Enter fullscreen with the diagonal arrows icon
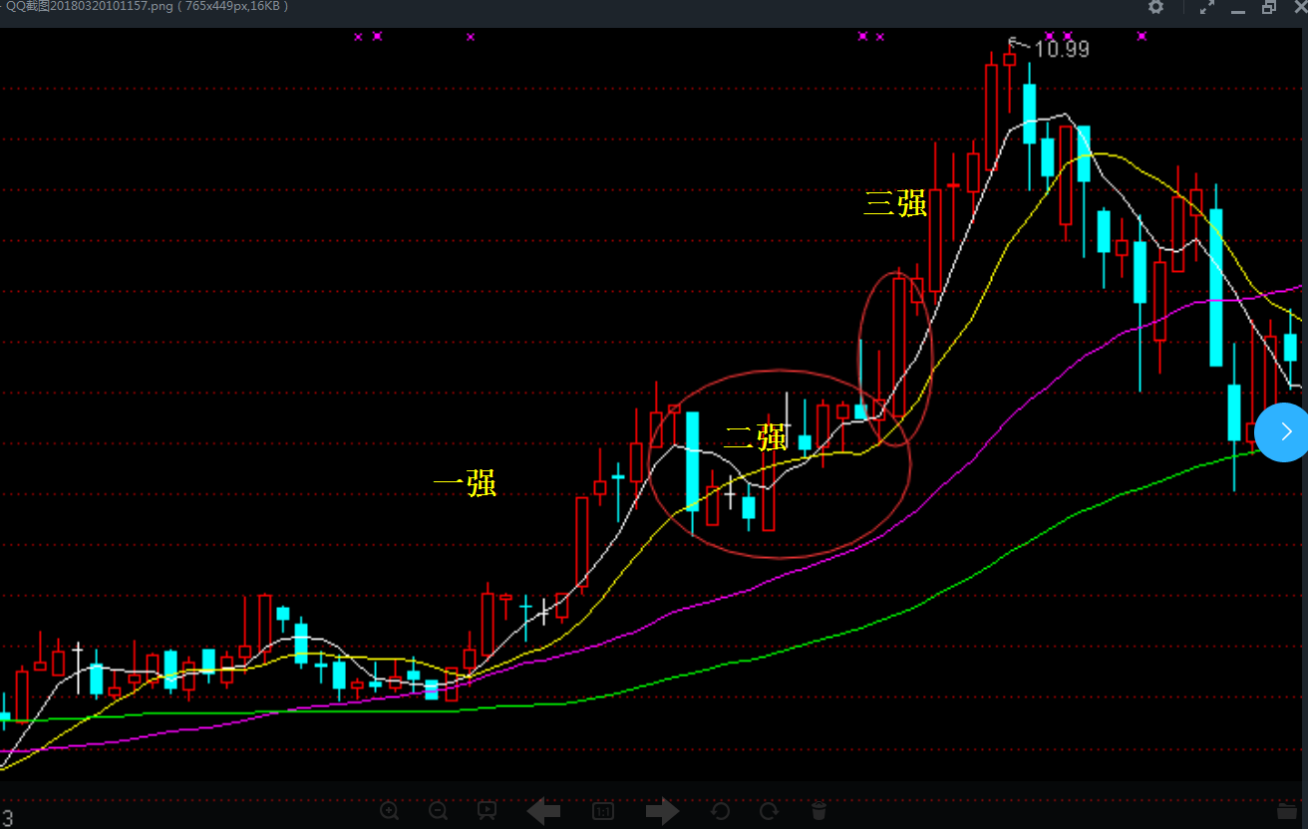This screenshot has width=1308, height=829. [x=1207, y=7]
